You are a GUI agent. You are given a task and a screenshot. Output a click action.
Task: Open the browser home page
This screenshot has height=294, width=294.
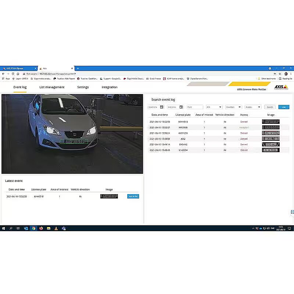18,74
